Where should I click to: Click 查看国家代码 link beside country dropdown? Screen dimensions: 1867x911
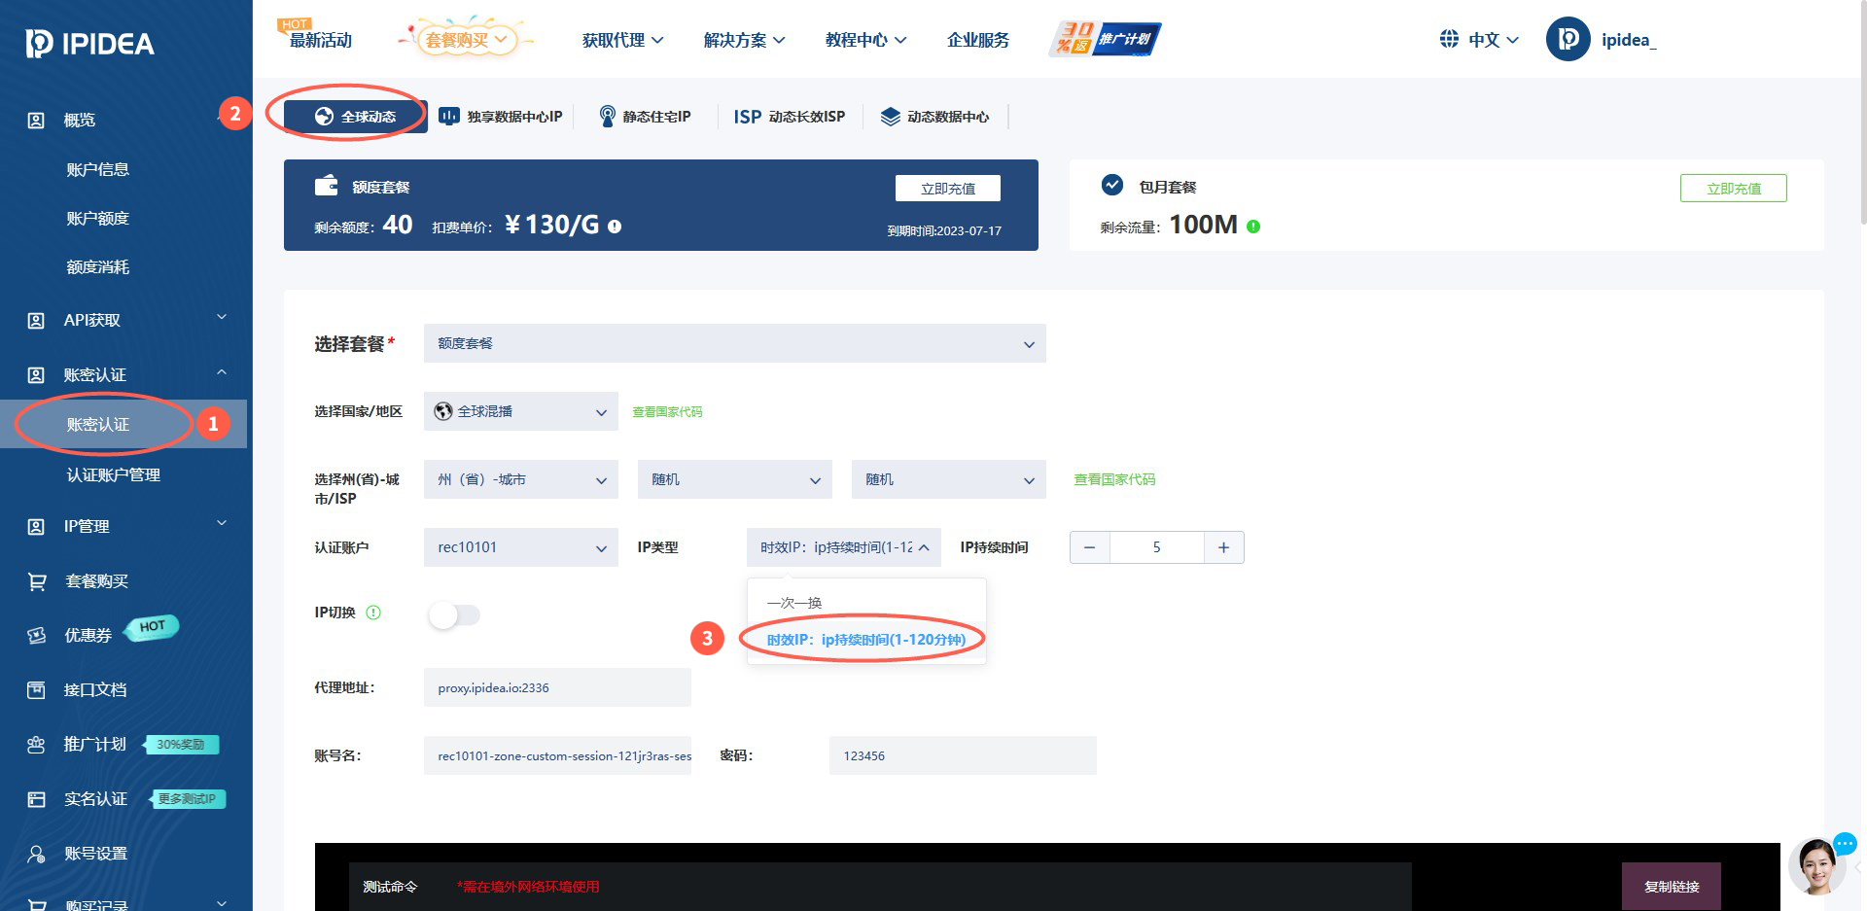tap(667, 412)
